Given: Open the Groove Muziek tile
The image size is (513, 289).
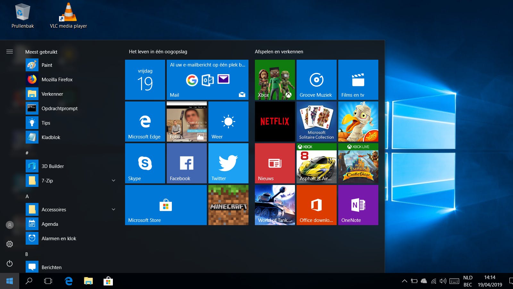Looking at the screenshot, I should 316,80.
